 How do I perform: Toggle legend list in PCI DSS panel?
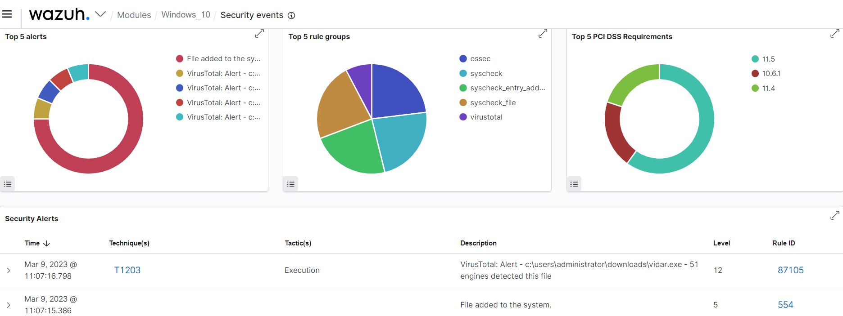[574, 183]
